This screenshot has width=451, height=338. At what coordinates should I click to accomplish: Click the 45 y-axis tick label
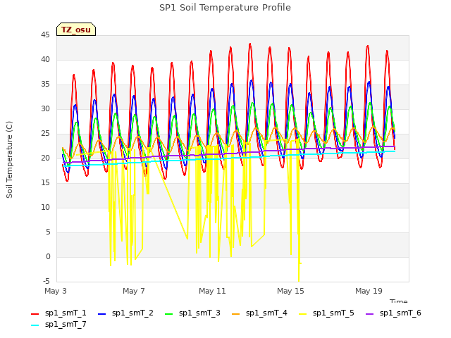point(45,35)
